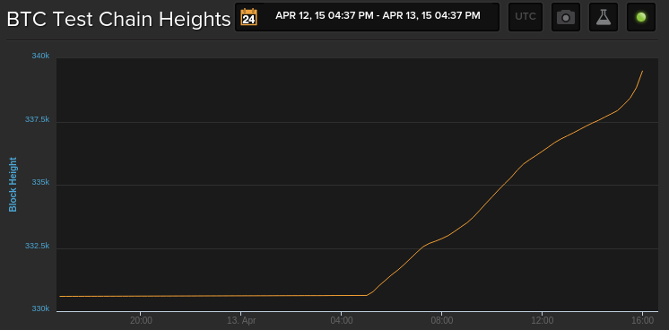Open the calendar date picker icon
This screenshot has height=330, width=669.
tap(248, 17)
